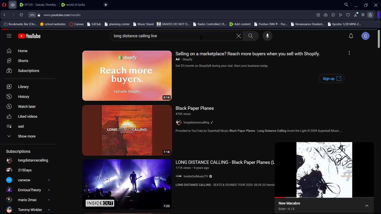Go to Shorts in sidebar
Image resolution: width=381 pixels, height=214 pixels.
[x=23, y=61]
